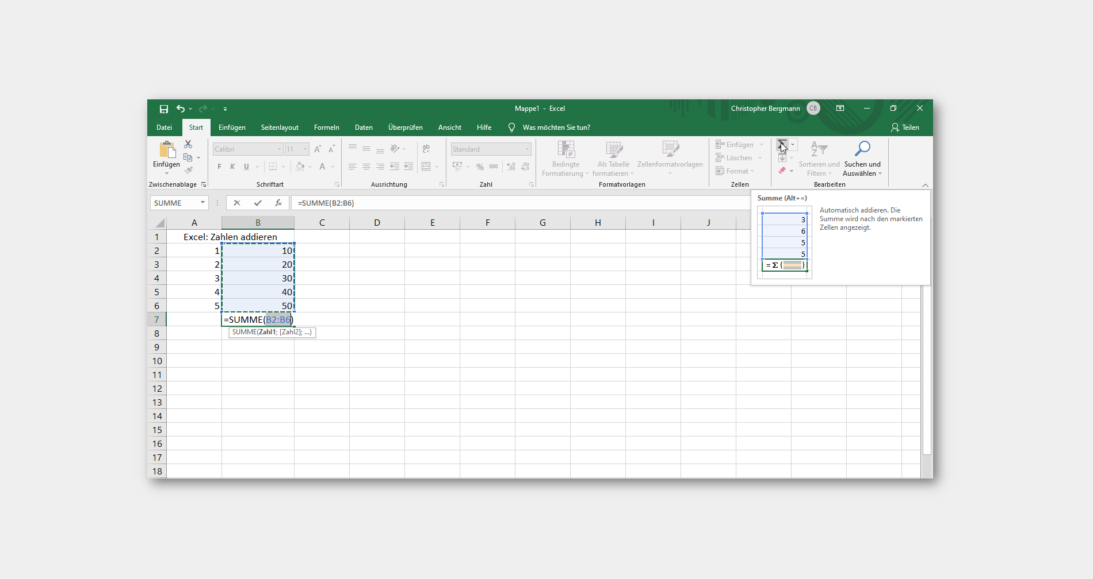Click the accounting currency format icon
The height and width of the screenshot is (579, 1093).
click(458, 167)
